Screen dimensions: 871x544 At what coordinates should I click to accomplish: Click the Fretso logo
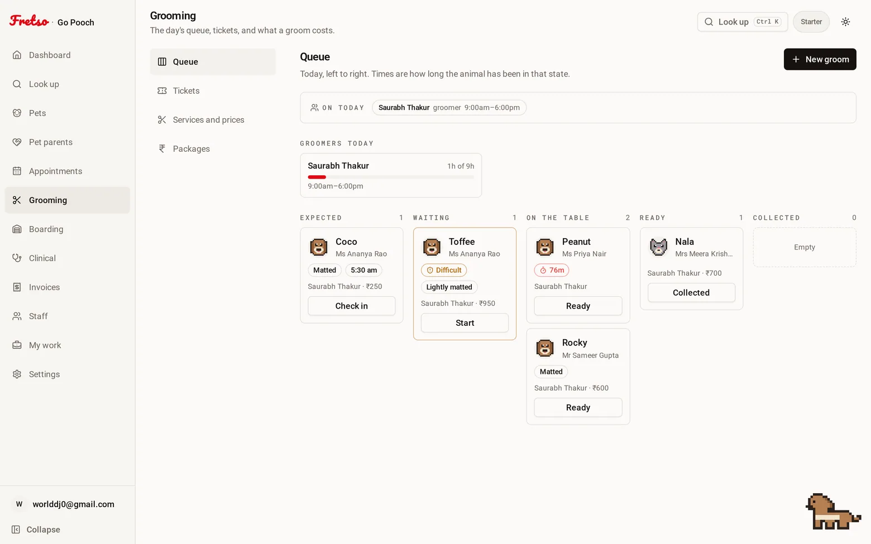[29, 21]
